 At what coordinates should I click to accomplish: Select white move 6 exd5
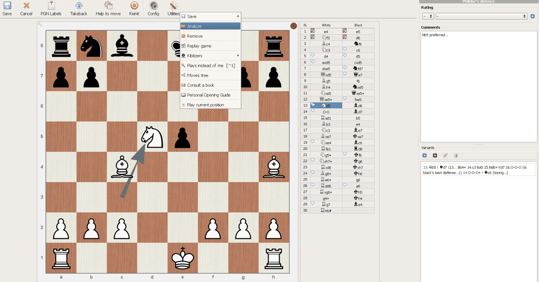326,62
